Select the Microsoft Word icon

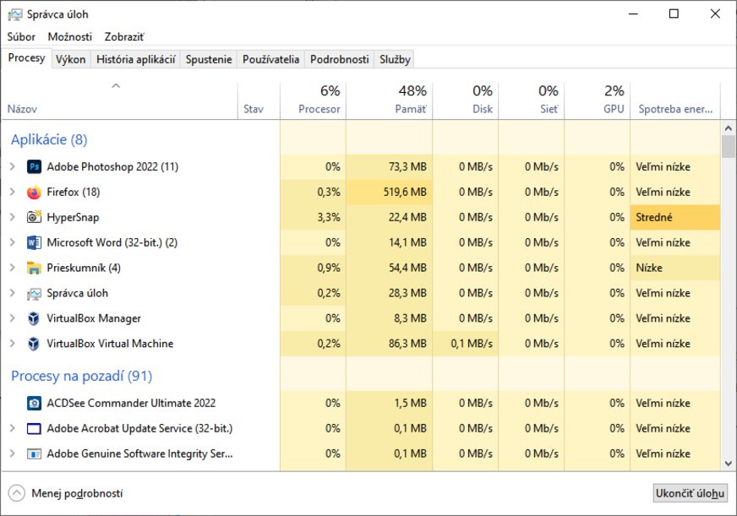(x=34, y=242)
